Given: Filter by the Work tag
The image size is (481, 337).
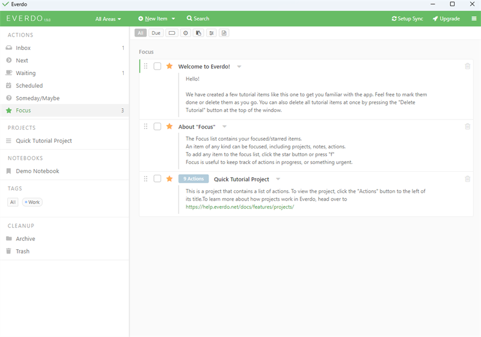Looking at the screenshot, I should pyautogui.click(x=32, y=202).
